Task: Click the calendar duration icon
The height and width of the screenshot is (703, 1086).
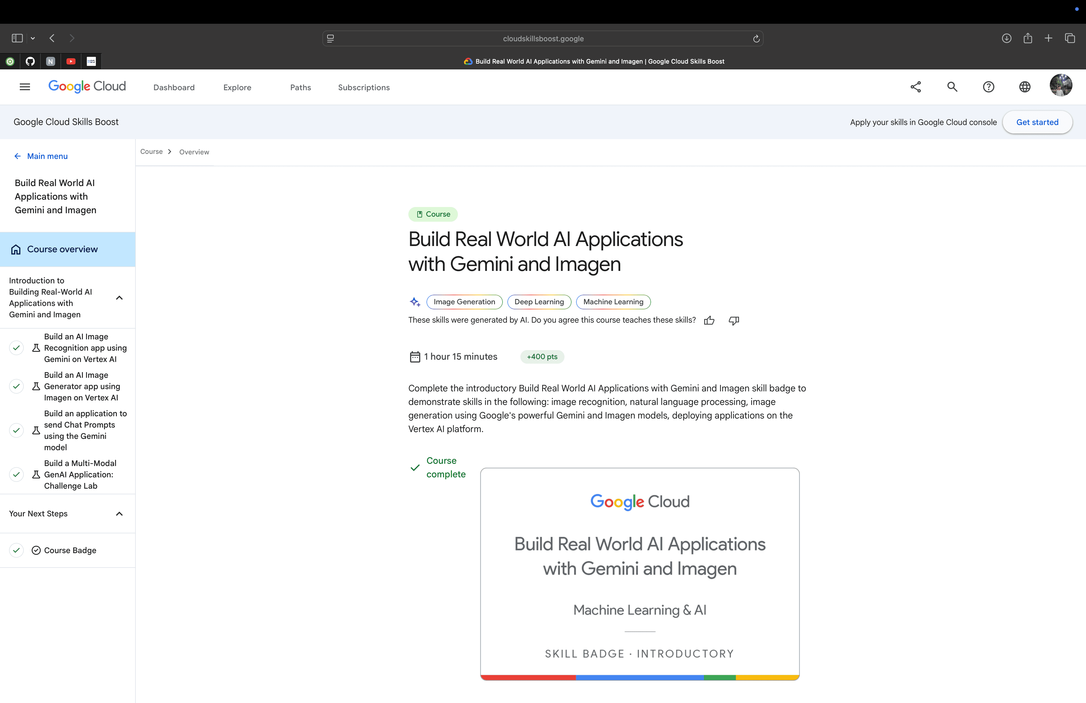Action: [x=415, y=357]
